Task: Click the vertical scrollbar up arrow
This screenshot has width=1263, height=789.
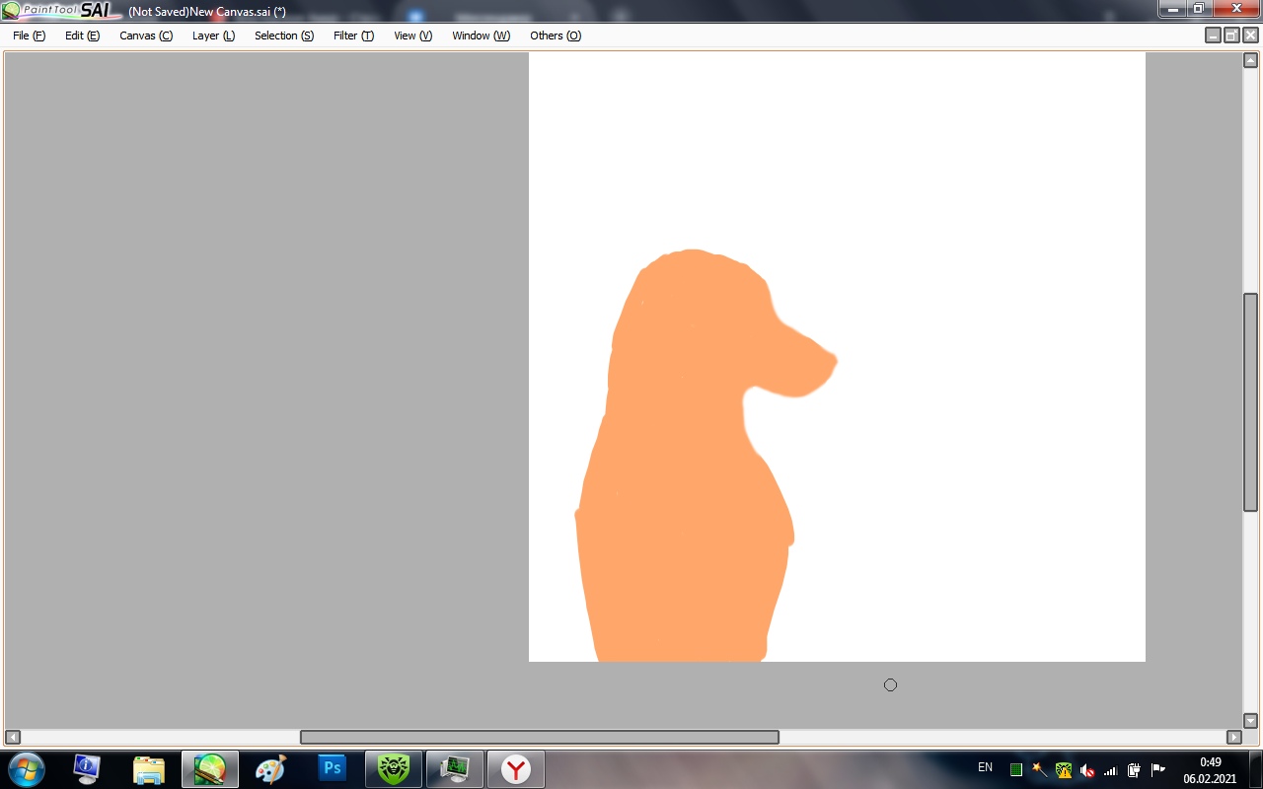Action: [x=1250, y=60]
